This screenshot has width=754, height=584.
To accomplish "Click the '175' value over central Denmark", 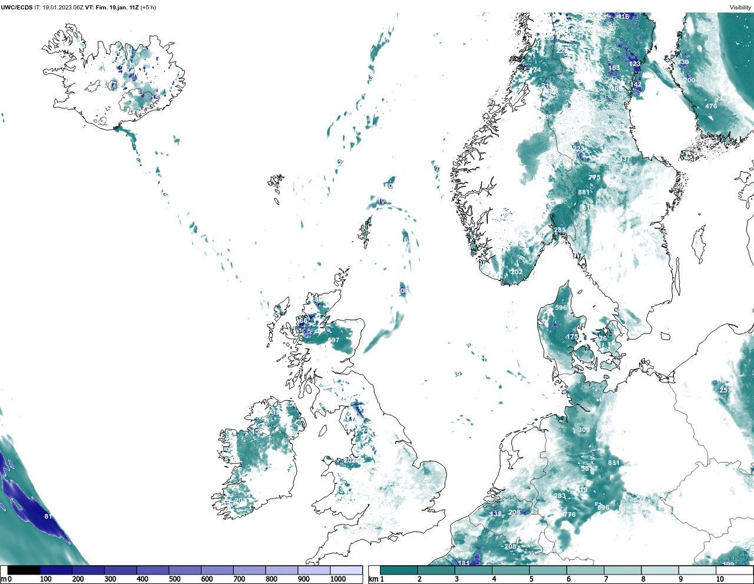I will [x=572, y=336].
